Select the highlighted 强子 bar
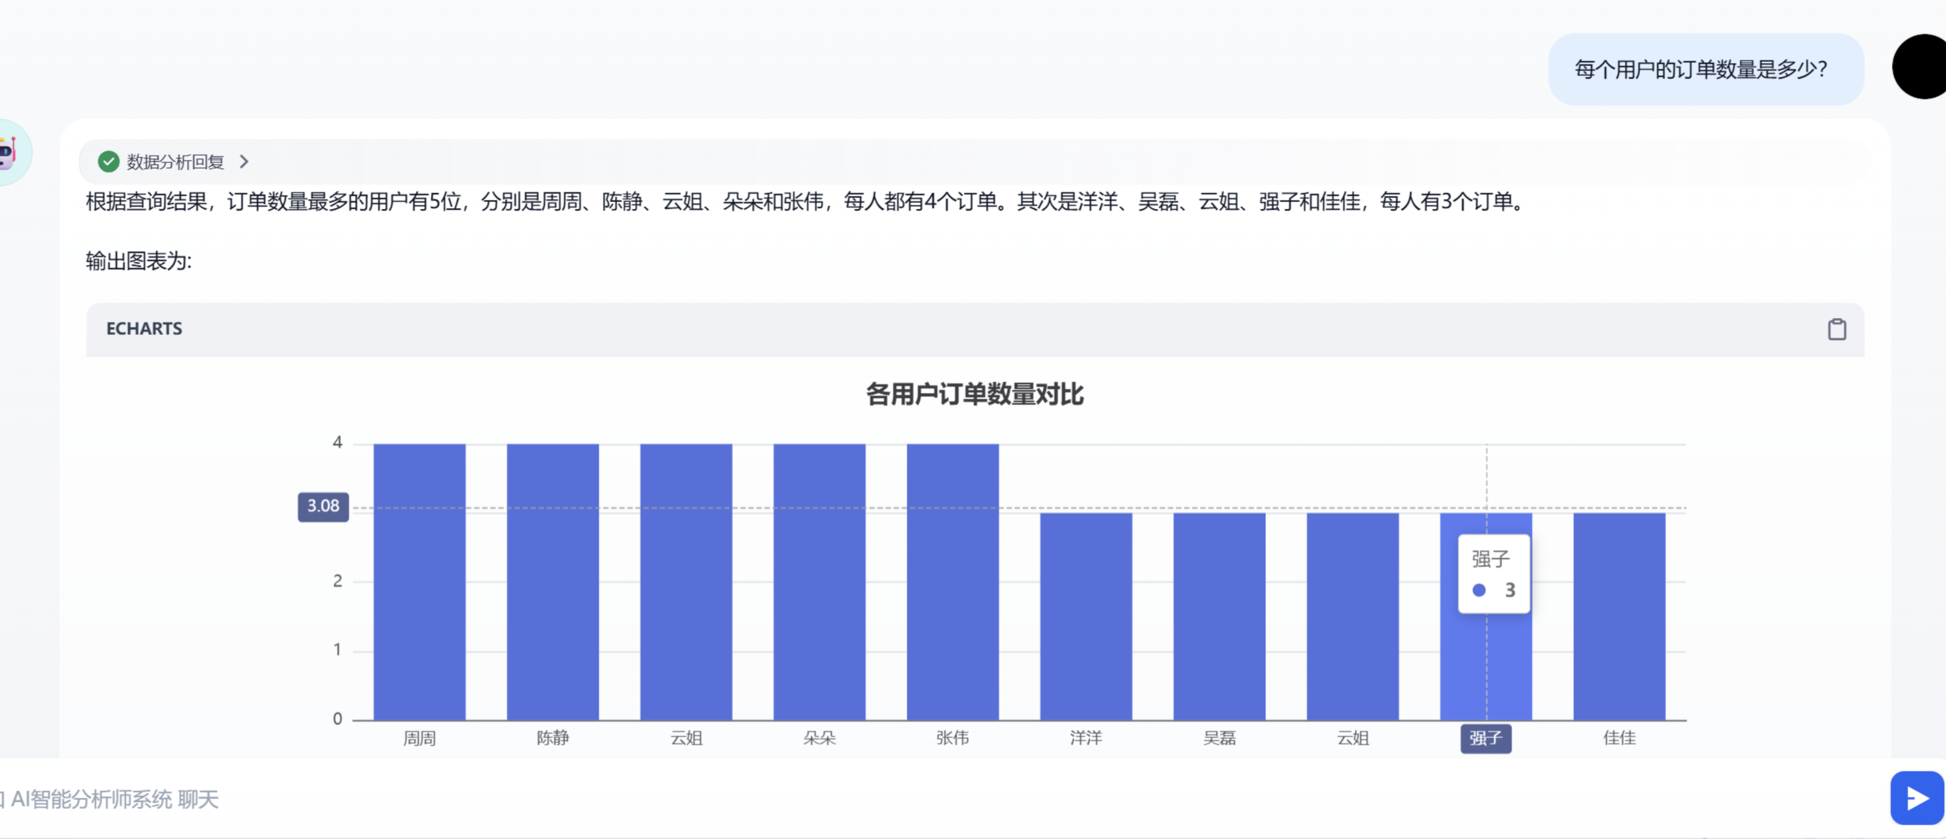This screenshot has height=839, width=1946. click(1486, 665)
